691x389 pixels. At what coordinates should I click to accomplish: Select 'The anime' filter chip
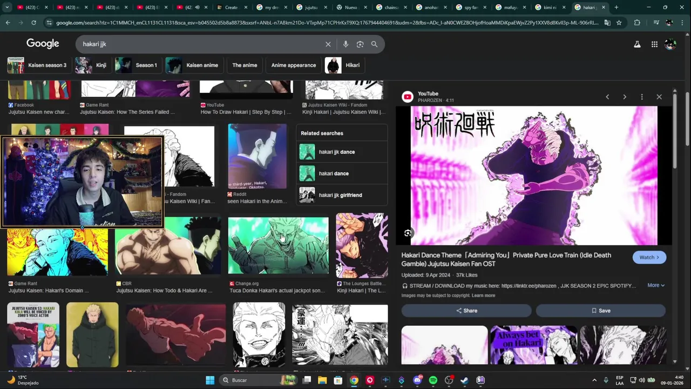point(245,65)
